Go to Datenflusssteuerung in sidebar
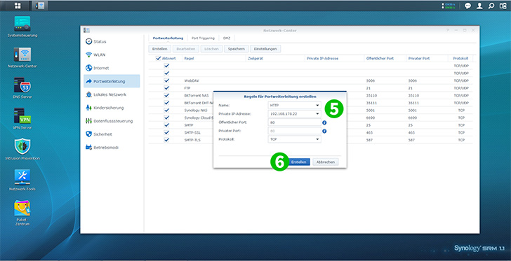 click(112, 121)
